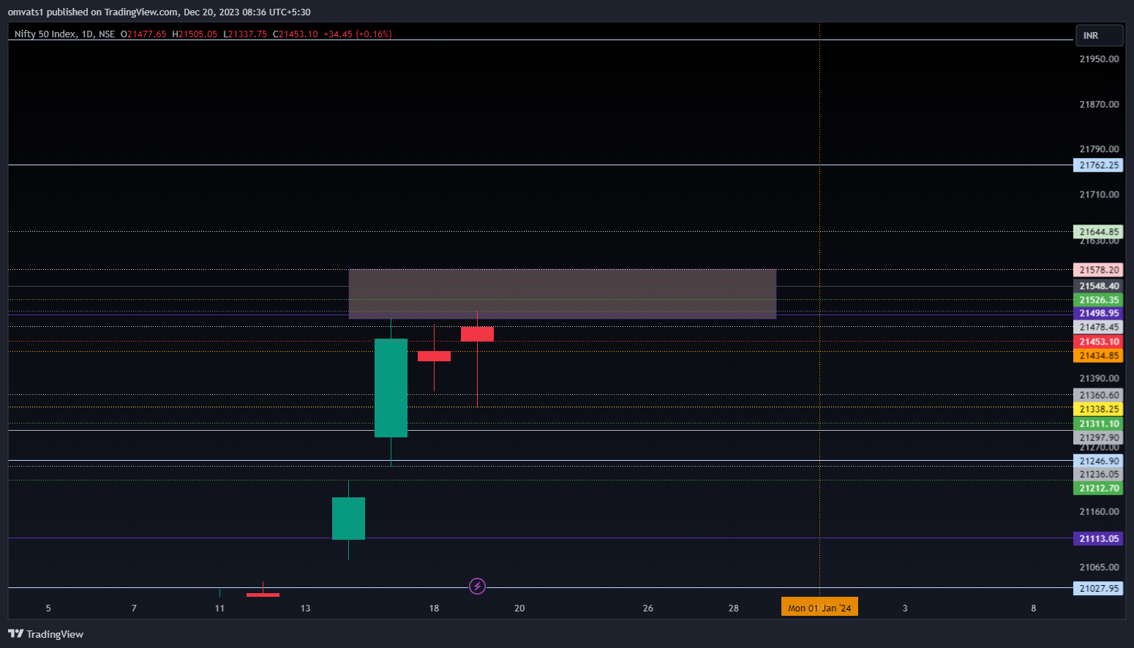Click the 21027.95 price label
The width and height of the screenshot is (1134, 648).
(x=1098, y=588)
